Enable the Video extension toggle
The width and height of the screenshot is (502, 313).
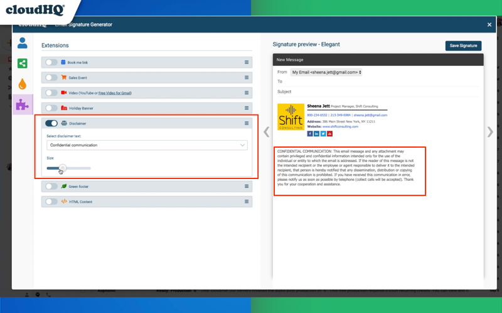pos(51,93)
